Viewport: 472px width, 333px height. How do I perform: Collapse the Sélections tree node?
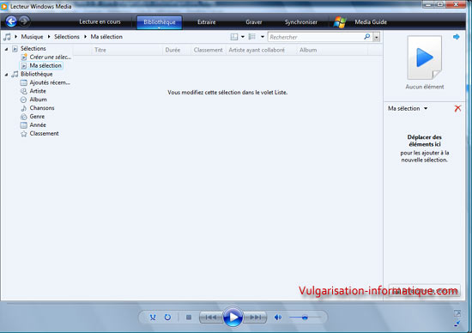(x=6, y=49)
